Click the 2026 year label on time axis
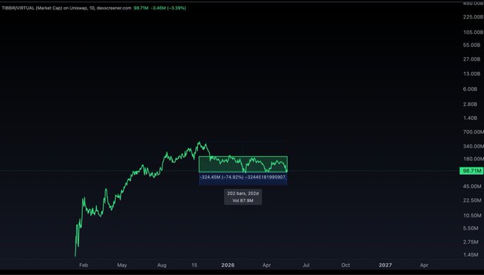This screenshot has height=275, width=484. pos(228,265)
